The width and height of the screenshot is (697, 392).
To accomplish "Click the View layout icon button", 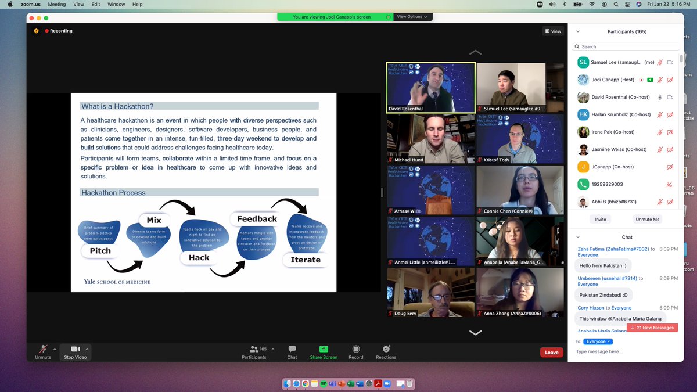I will 552,31.
